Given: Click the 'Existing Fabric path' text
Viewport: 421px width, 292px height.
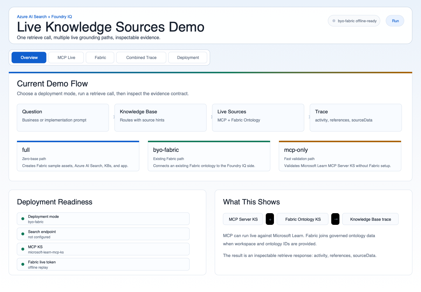Looking at the screenshot, I should (x=168, y=159).
